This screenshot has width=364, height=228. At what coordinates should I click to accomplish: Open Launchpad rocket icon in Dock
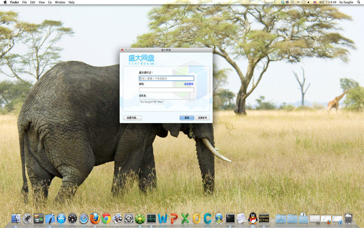[x=27, y=218]
